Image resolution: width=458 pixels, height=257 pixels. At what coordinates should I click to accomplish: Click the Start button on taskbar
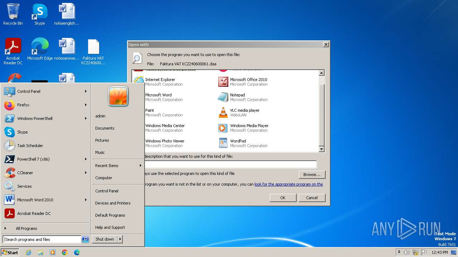click(x=10, y=252)
